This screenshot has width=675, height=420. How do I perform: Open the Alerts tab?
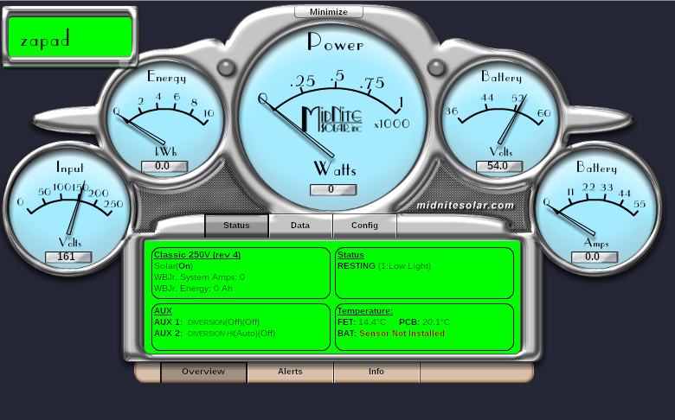point(290,372)
